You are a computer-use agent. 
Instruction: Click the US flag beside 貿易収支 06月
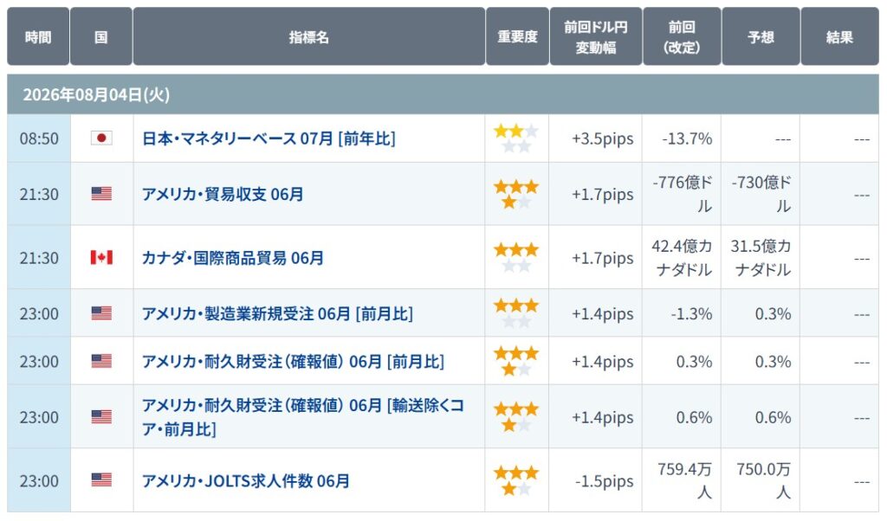[101, 194]
